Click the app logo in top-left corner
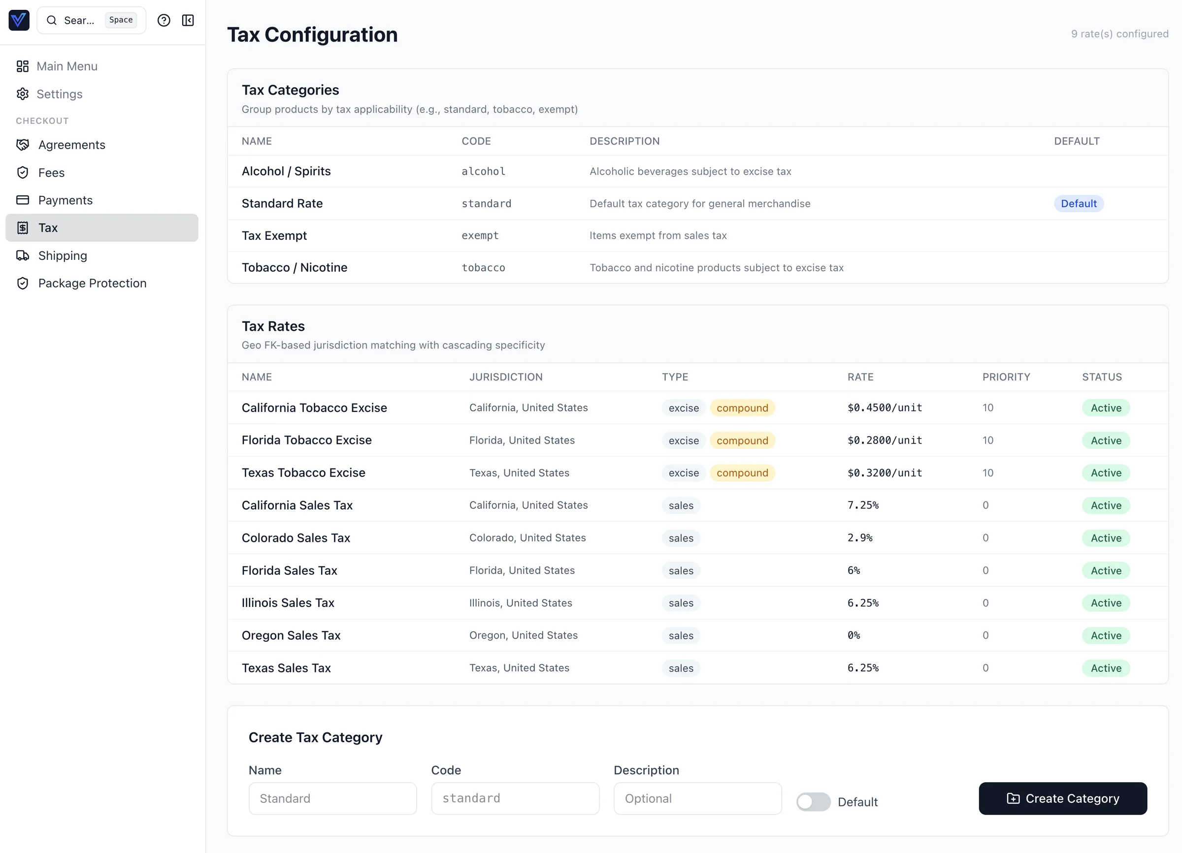The image size is (1182, 853). pyautogui.click(x=19, y=20)
